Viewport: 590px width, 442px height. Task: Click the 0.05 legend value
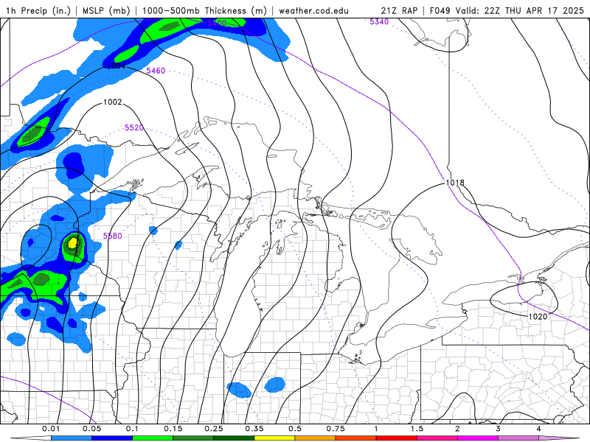coord(91,429)
